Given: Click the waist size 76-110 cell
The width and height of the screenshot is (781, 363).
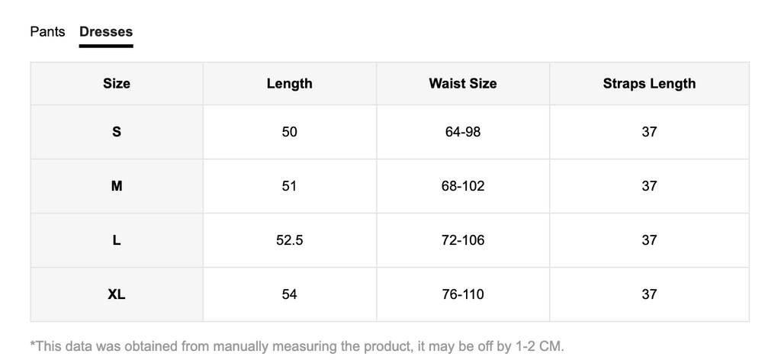Looking at the screenshot, I should (462, 294).
